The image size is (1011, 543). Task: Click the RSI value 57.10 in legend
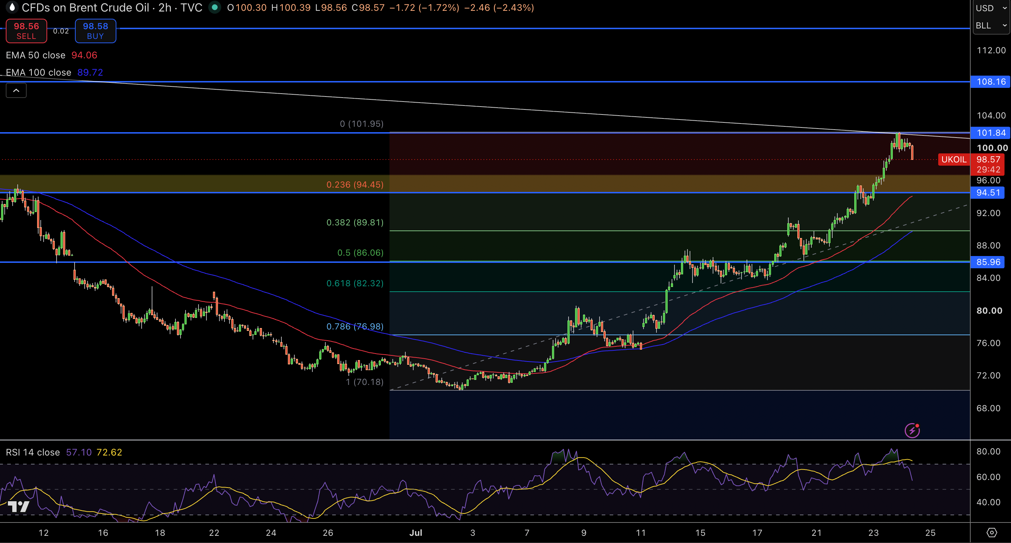(79, 452)
